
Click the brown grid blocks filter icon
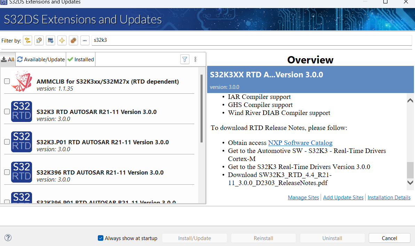[x=73, y=40]
